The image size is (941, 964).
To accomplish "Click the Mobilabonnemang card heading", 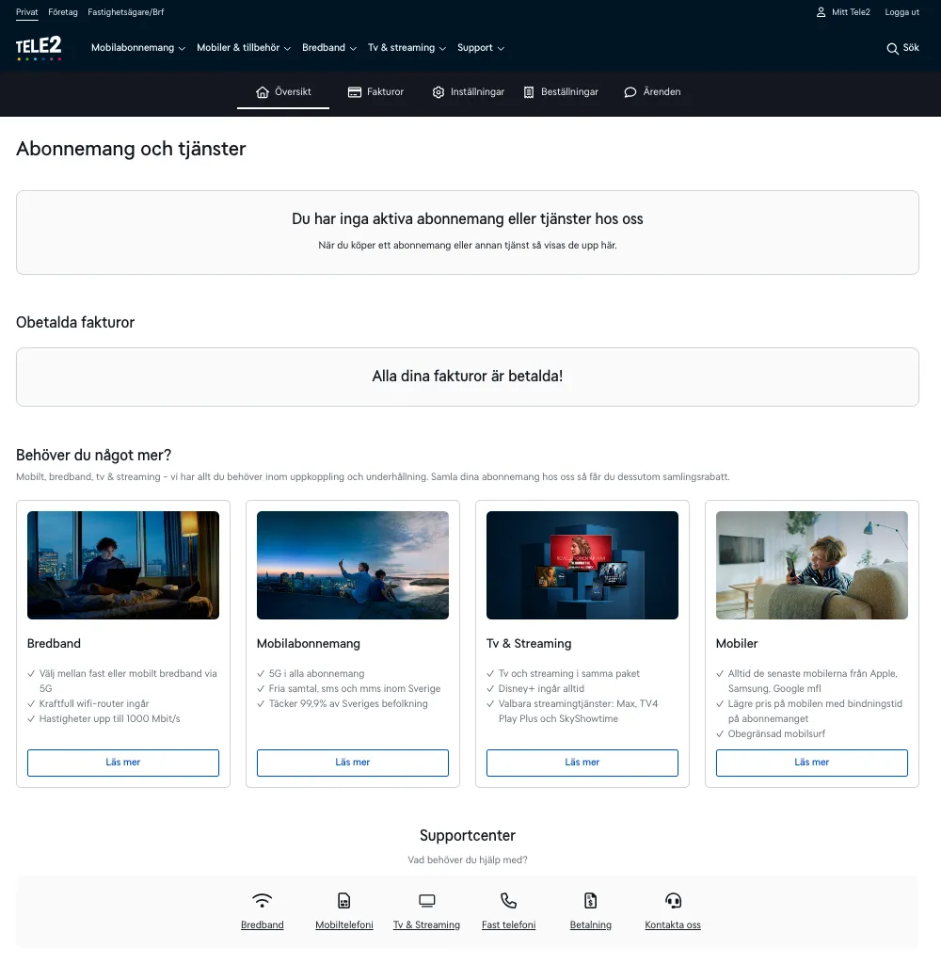I will coord(309,644).
